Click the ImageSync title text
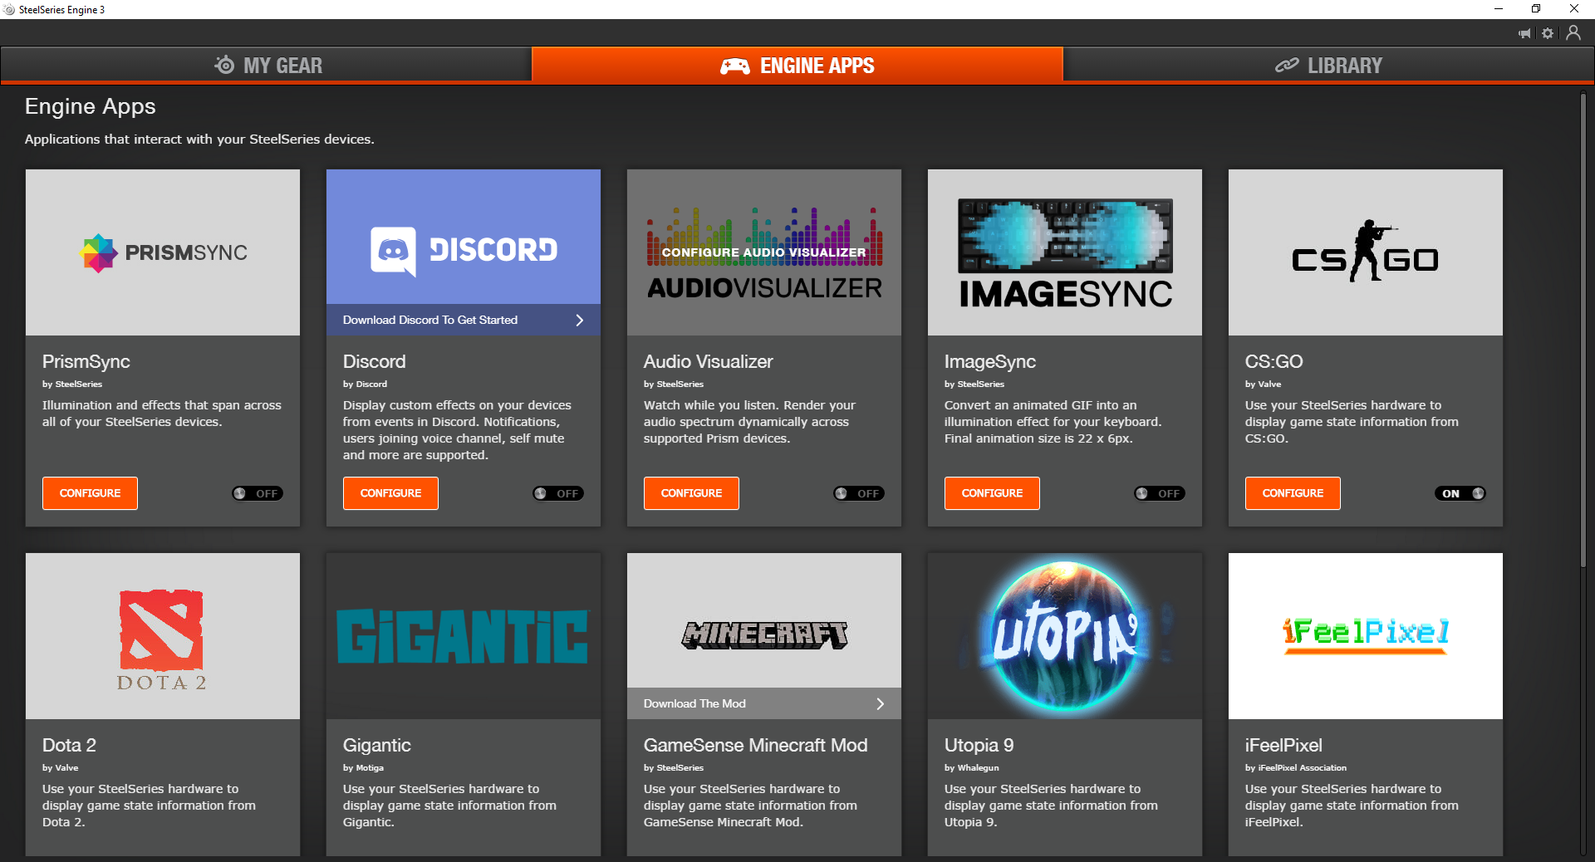Image resolution: width=1595 pixels, height=862 pixels. (x=990, y=361)
